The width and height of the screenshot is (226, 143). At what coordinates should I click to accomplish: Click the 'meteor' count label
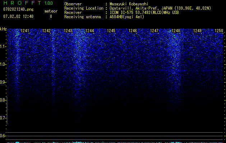pyautogui.click(x=51, y=11)
